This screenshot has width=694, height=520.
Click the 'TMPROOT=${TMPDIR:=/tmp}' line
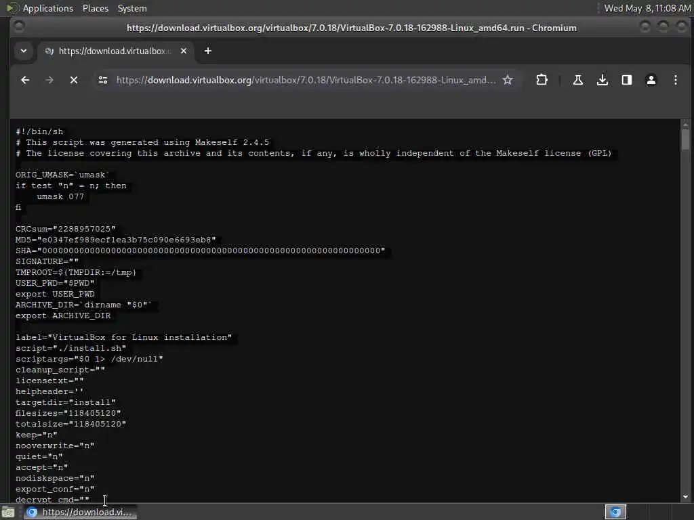point(76,272)
